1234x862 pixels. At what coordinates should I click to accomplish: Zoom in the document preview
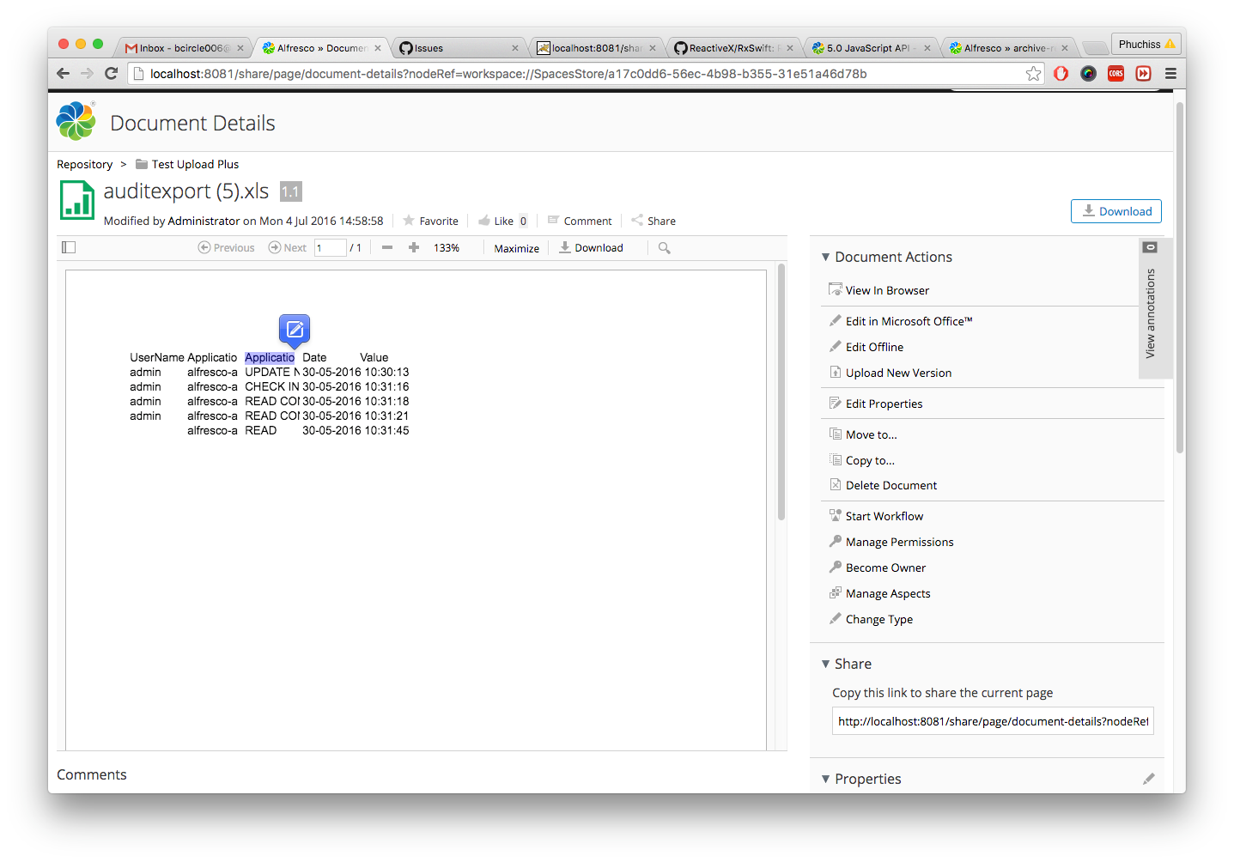[414, 247]
